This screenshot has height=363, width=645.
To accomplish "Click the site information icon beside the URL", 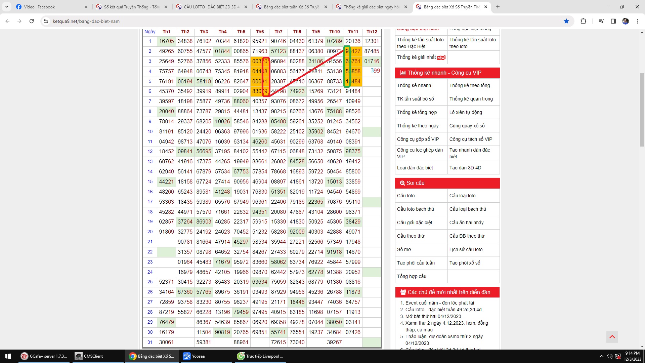I will point(46,21).
